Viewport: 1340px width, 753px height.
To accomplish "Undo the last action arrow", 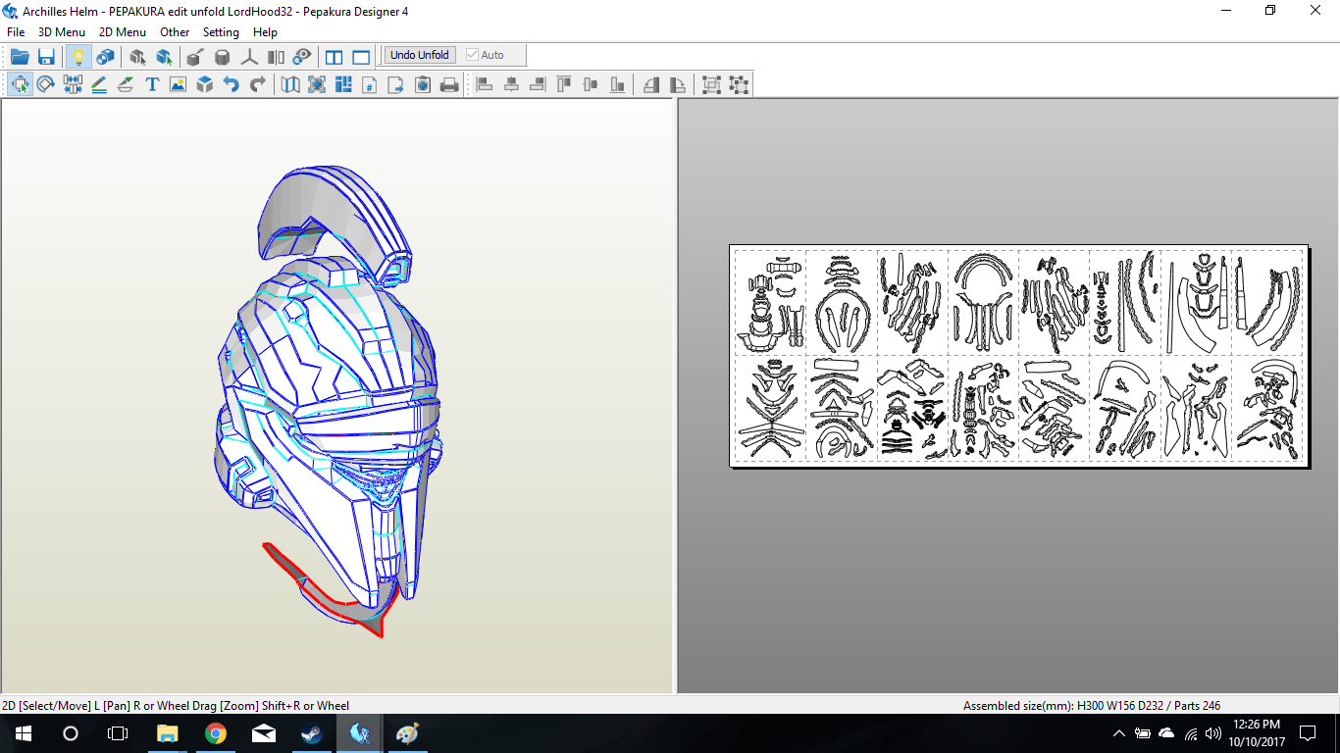I will pyautogui.click(x=231, y=84).
